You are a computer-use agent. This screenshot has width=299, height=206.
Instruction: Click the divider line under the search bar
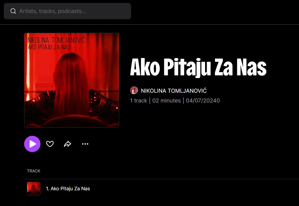[x=149, y=25]
